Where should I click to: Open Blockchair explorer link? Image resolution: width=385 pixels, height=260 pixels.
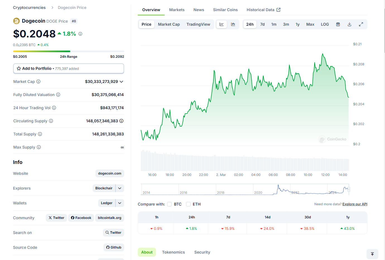[x=104, y=188]
